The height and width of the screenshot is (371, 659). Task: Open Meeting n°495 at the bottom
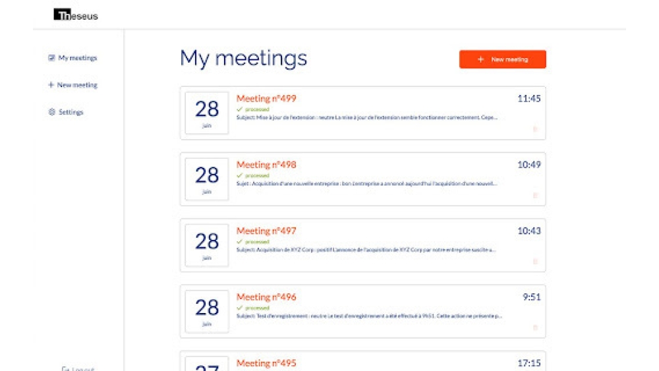pyautogui.click(x=266, y=363)
